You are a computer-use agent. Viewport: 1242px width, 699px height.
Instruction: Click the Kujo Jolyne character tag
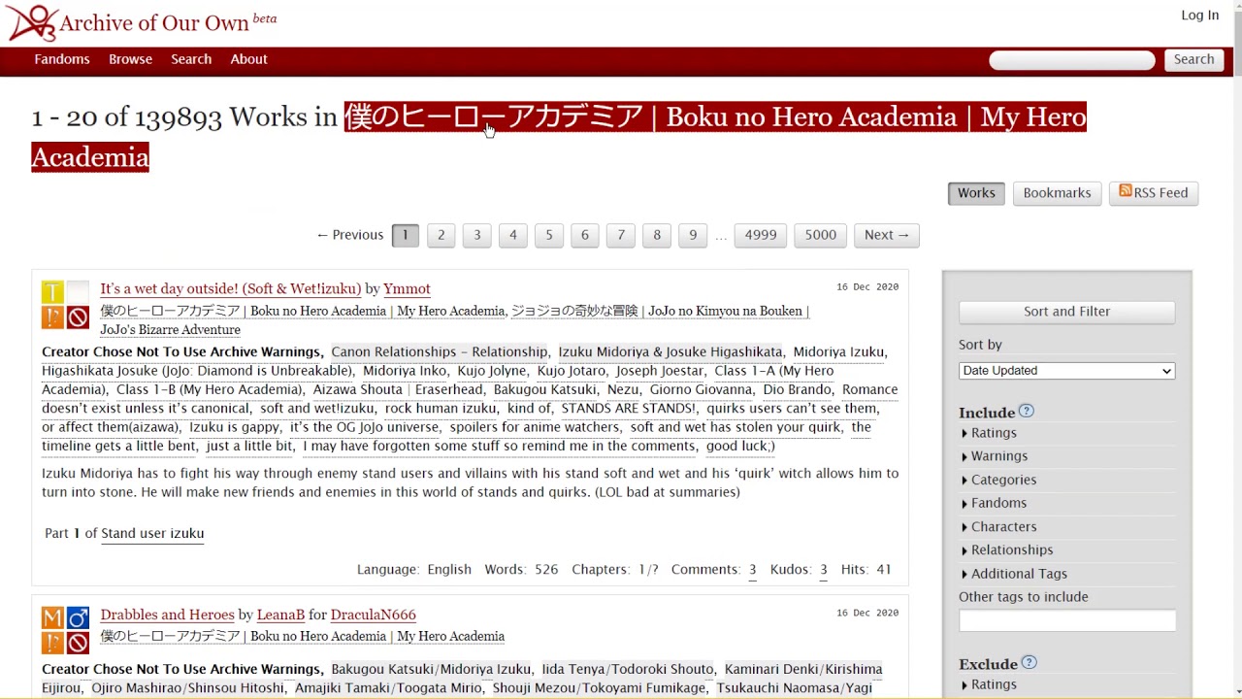[x=493, y=371]
